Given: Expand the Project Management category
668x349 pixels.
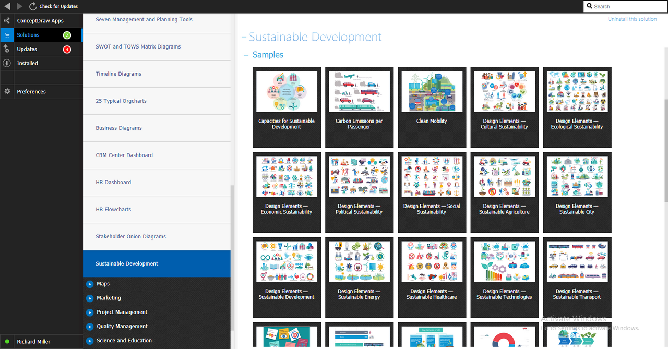Looking at the screenshot, I should click(90, 312).
